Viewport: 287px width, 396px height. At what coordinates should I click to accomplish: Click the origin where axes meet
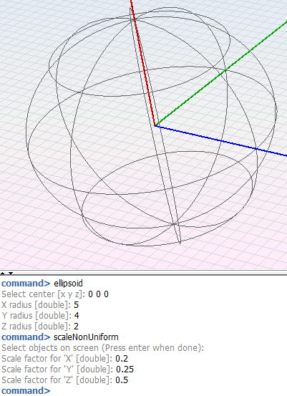point(155,125)
